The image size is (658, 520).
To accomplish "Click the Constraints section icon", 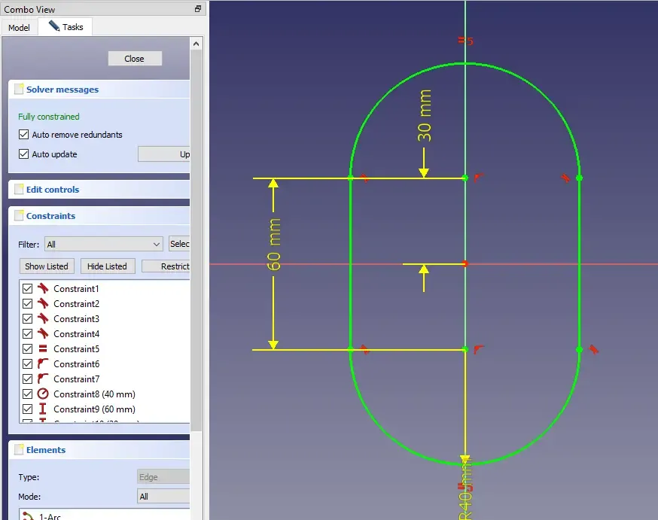I will click(x=19, y=215).
